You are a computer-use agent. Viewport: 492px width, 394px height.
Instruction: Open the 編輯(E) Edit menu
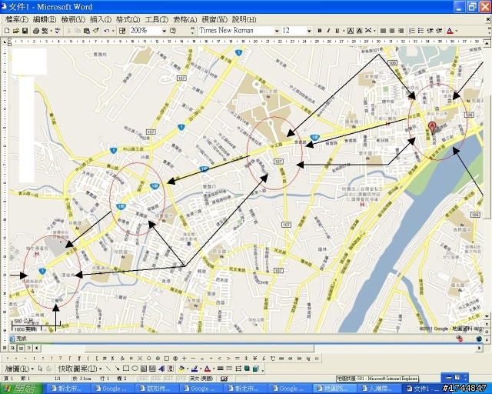[45, 19]
